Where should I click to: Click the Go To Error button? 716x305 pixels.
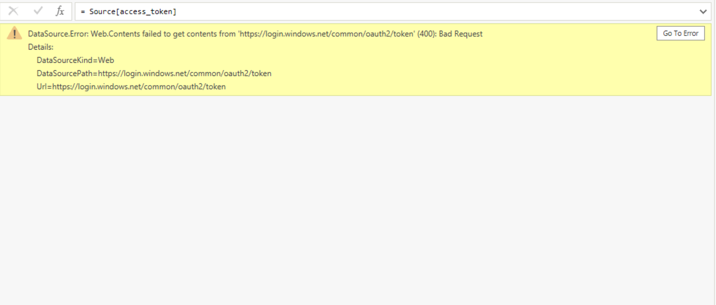tap(681, 33)
